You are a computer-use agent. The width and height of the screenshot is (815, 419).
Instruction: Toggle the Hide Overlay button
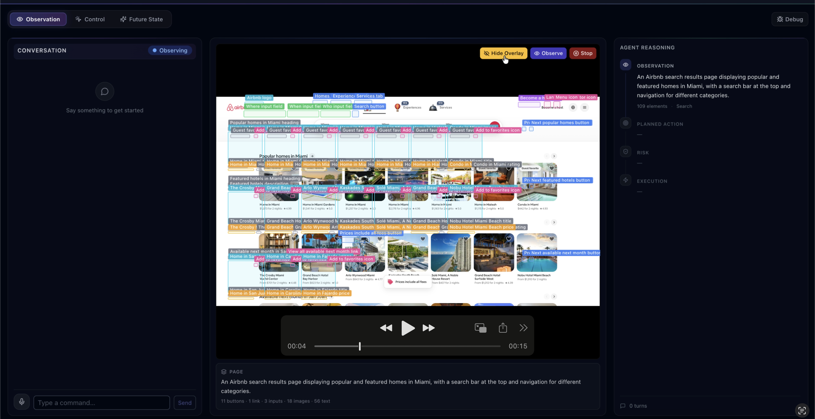(503, 53)
